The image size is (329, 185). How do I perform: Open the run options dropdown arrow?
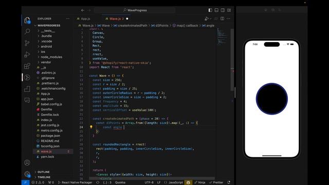[x=211, y=18]
